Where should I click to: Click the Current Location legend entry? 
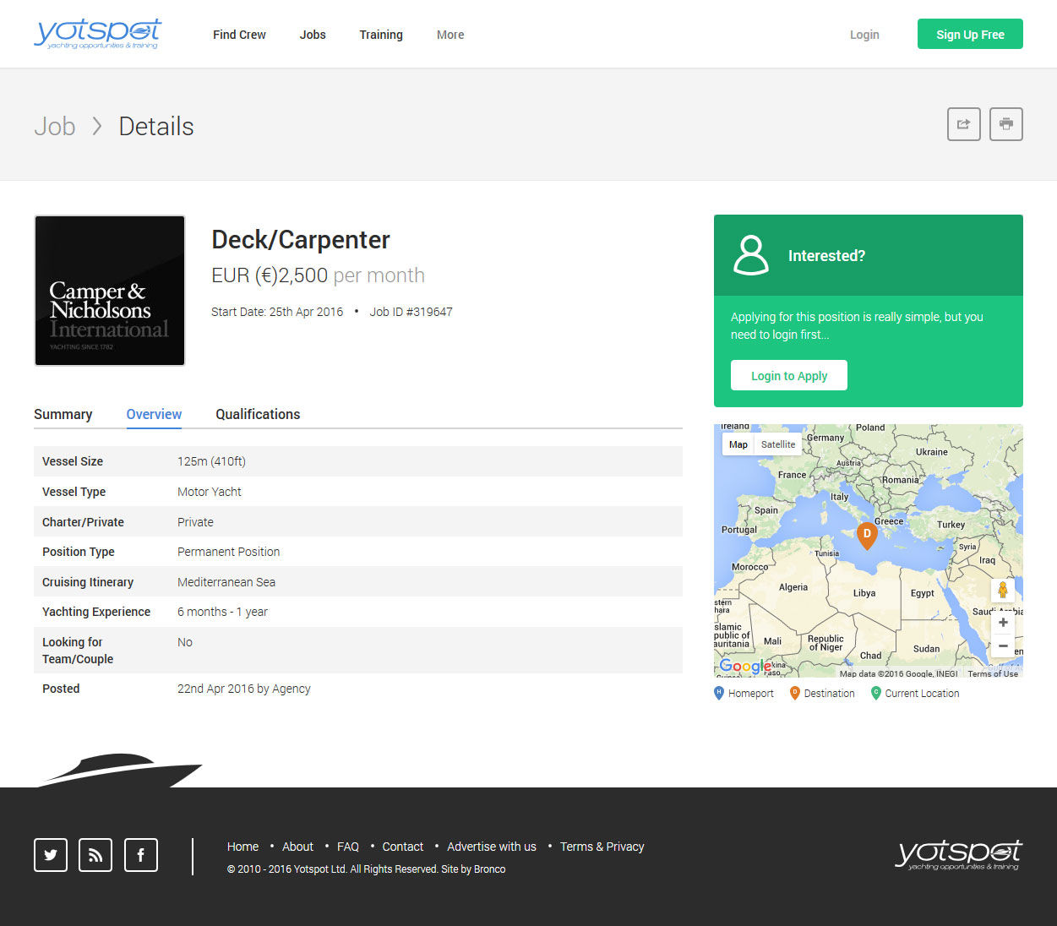915,694
